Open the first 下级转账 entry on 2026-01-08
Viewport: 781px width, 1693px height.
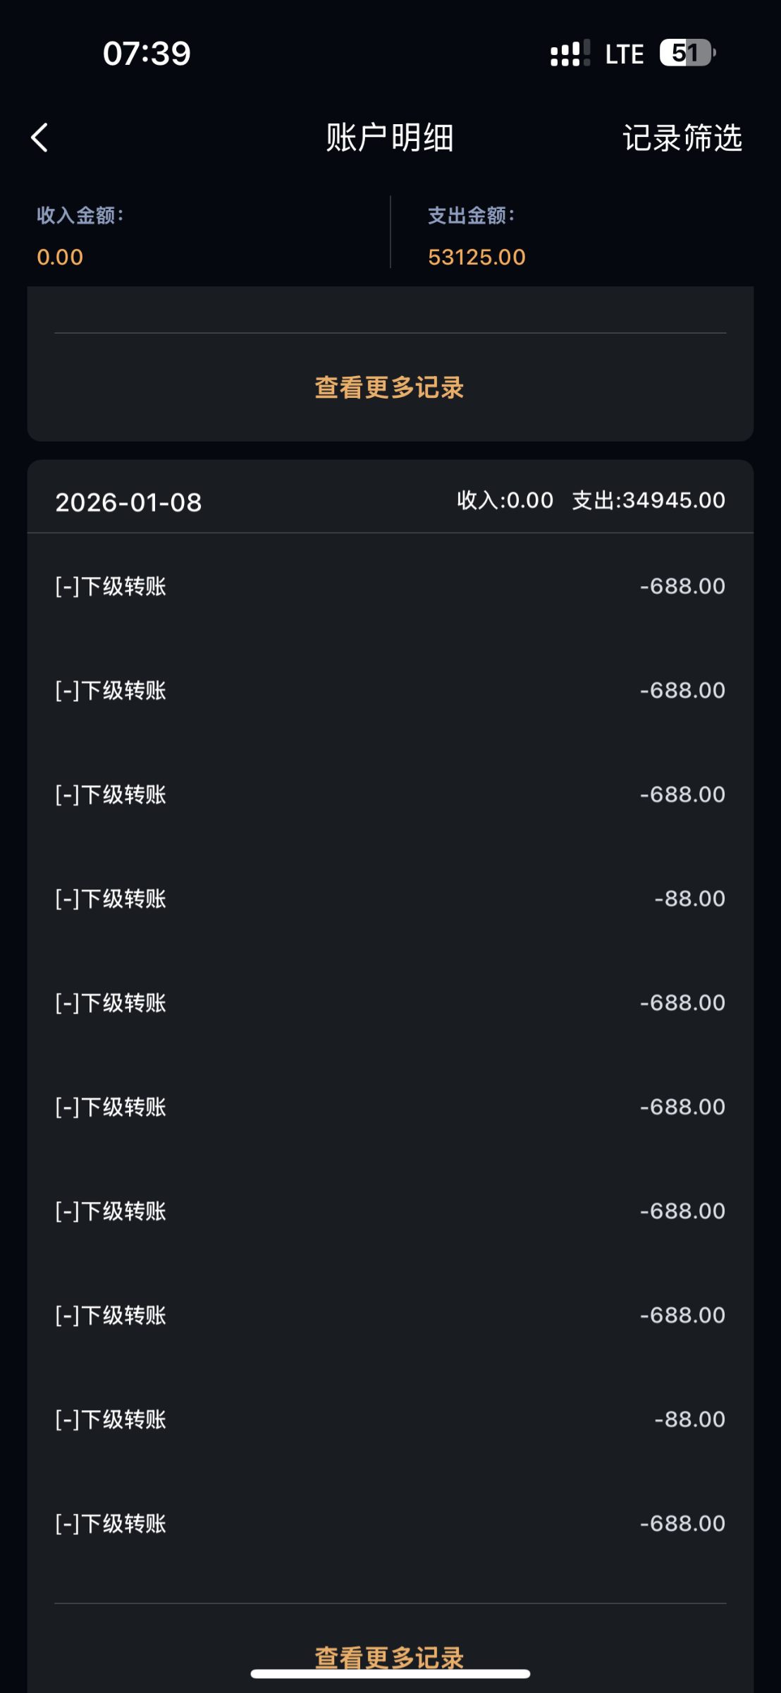click(x=390, y=586)
